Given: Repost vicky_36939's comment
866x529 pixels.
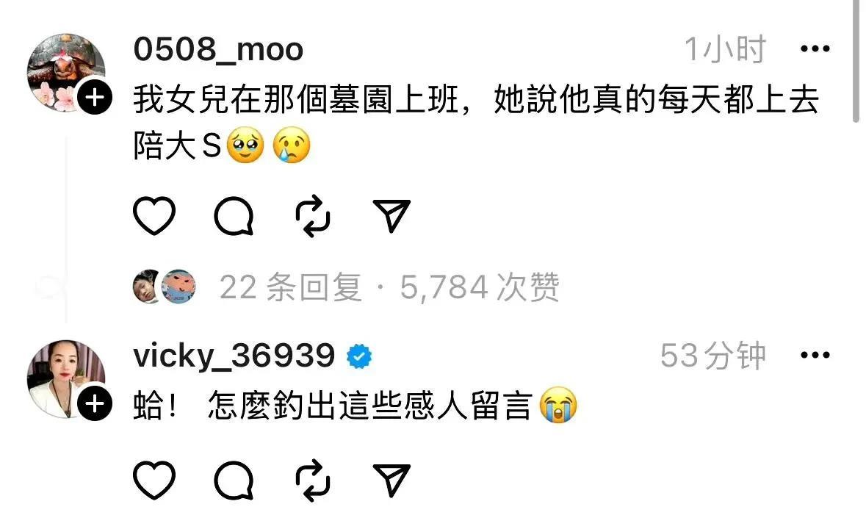Looking at the screenshot, I should click(x=313, y=481).
